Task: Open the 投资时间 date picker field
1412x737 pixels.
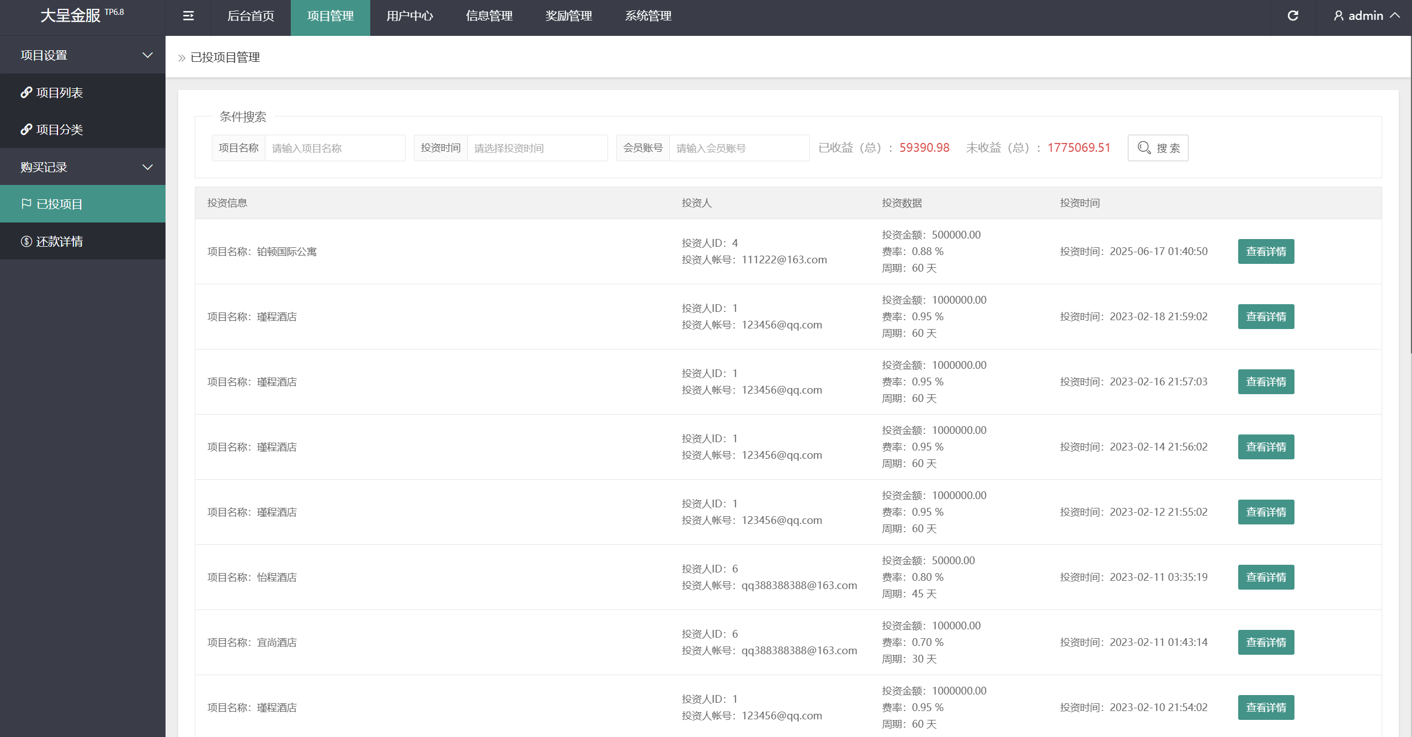Action: click(536, 148)
